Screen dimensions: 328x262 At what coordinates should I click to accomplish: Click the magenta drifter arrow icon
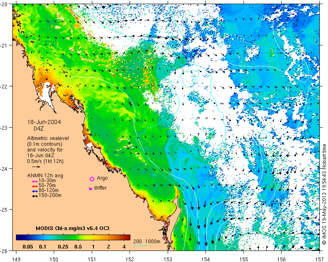click(91, 189)
